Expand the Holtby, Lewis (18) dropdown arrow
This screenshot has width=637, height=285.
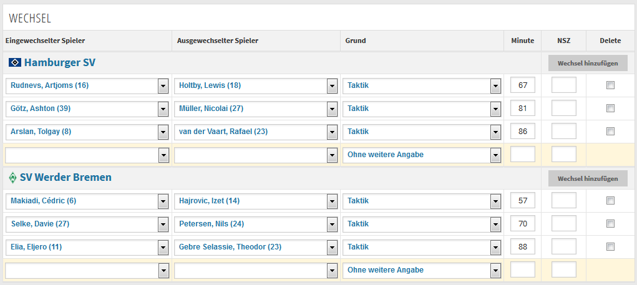coord(333,85)
